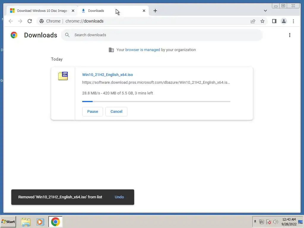Image resolution: width=304 pixels, height=228 pixels.
Task: Click the search magnifier icon
Action: point(67,35)
